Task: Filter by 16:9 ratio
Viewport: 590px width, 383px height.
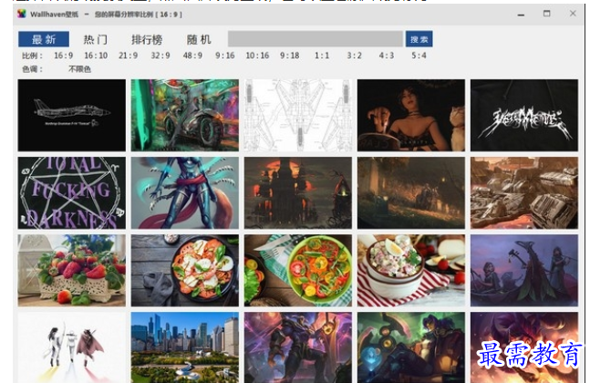Action: tap(63, 56)
